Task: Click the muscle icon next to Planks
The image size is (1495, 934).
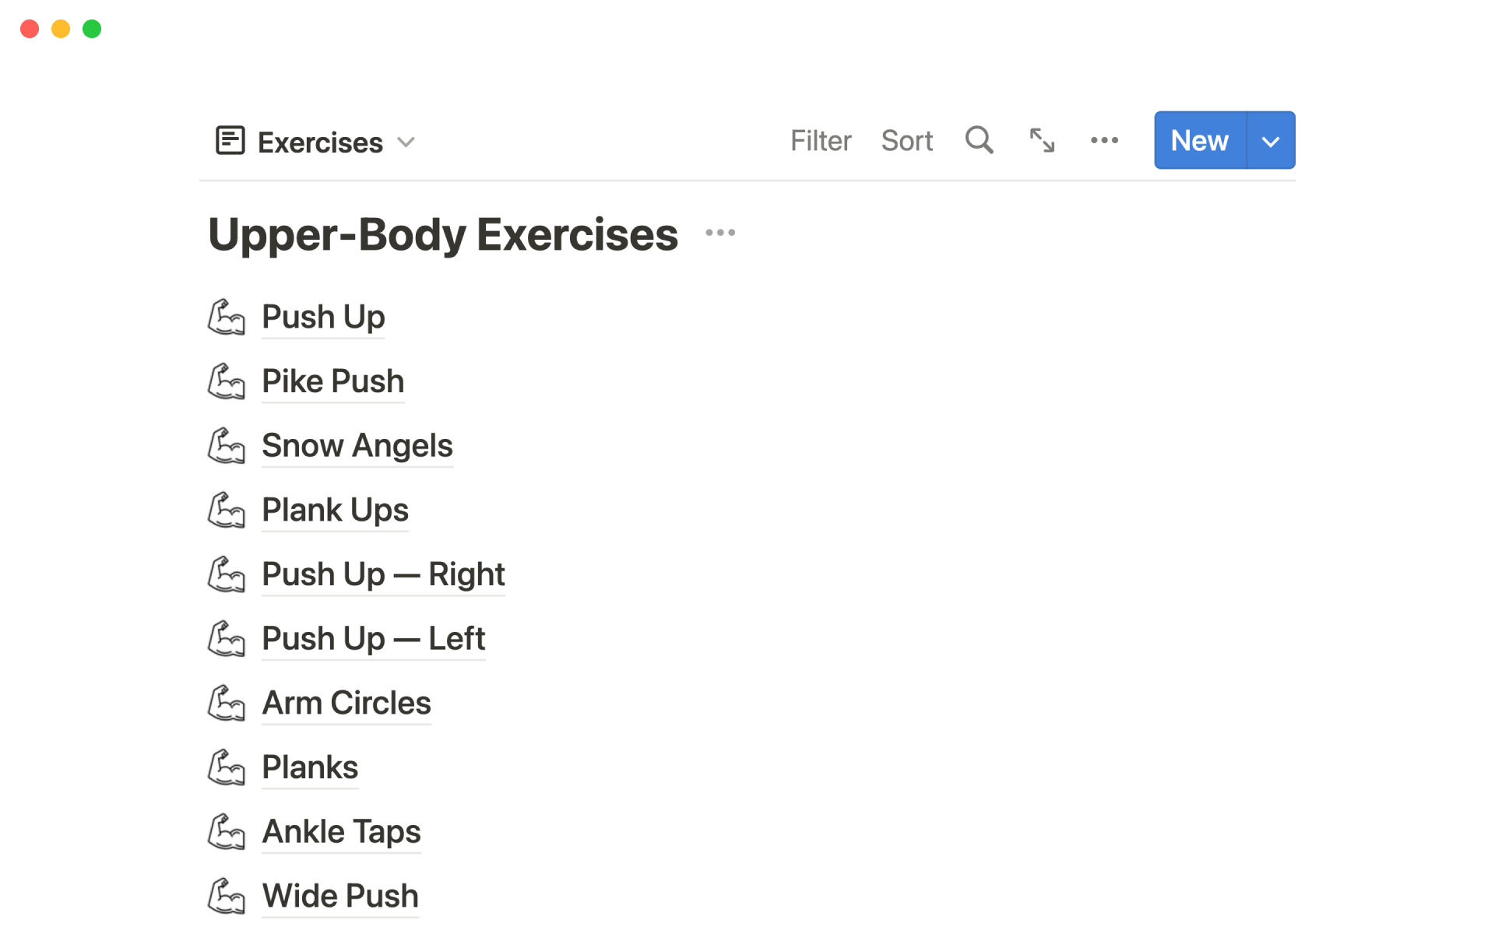Action: click(227, 767)
